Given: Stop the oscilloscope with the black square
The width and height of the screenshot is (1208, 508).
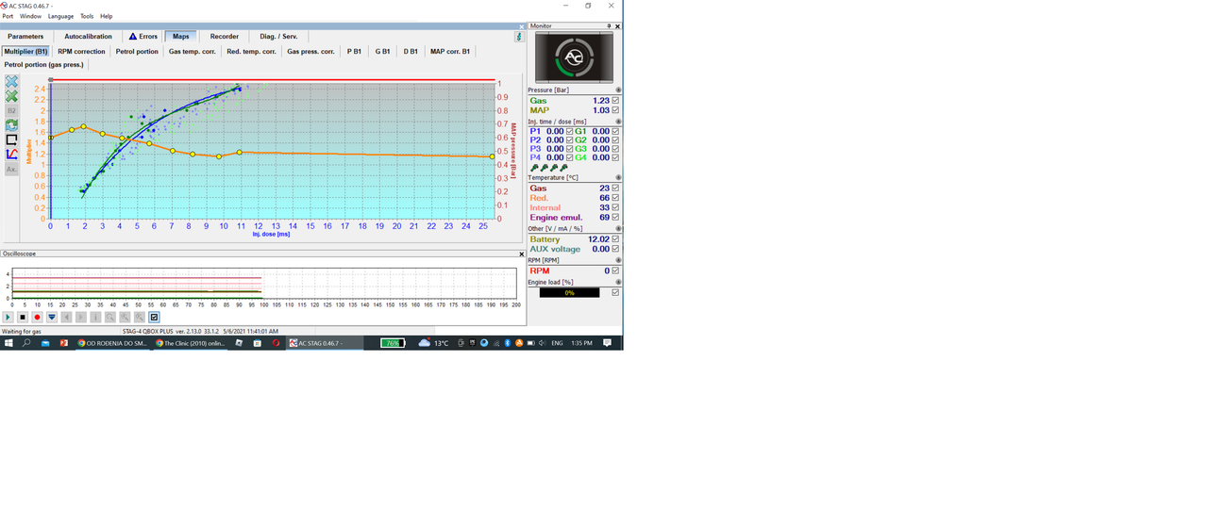Looking at the screenshot, I should 23,318.
